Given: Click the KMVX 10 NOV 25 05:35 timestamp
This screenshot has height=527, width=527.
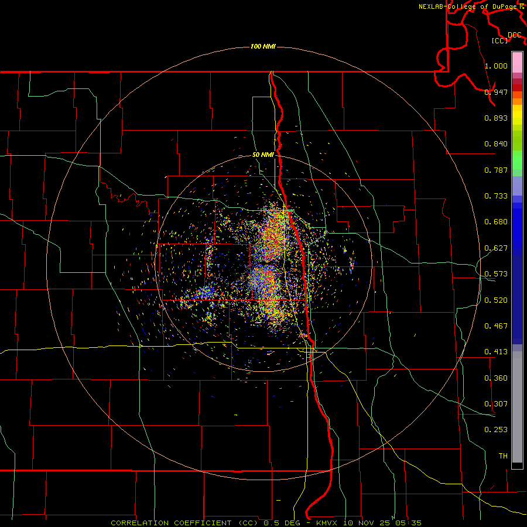Looking at the screenshot, I should (369, 523).
